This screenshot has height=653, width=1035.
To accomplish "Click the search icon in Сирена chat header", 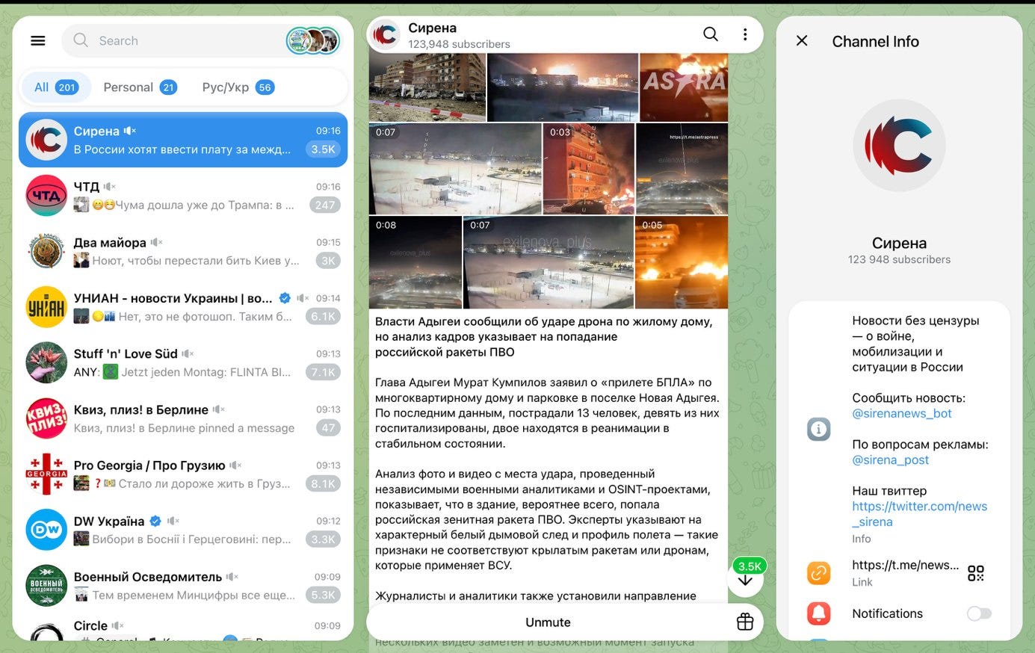I will 710,34.
